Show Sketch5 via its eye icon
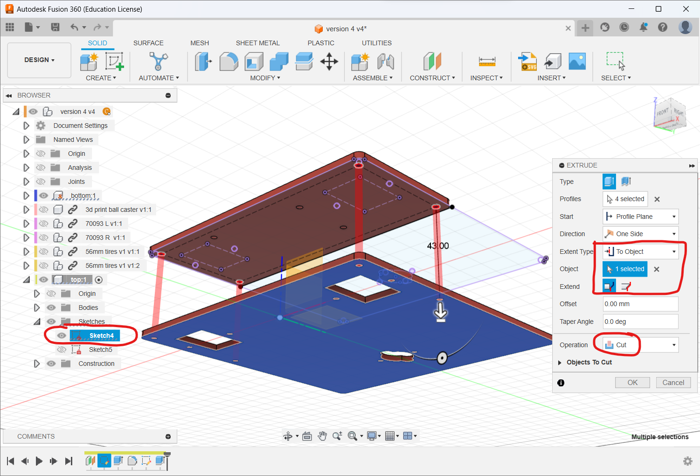The width and height of the screenshot is (700, 476). (x=62, y=350)
